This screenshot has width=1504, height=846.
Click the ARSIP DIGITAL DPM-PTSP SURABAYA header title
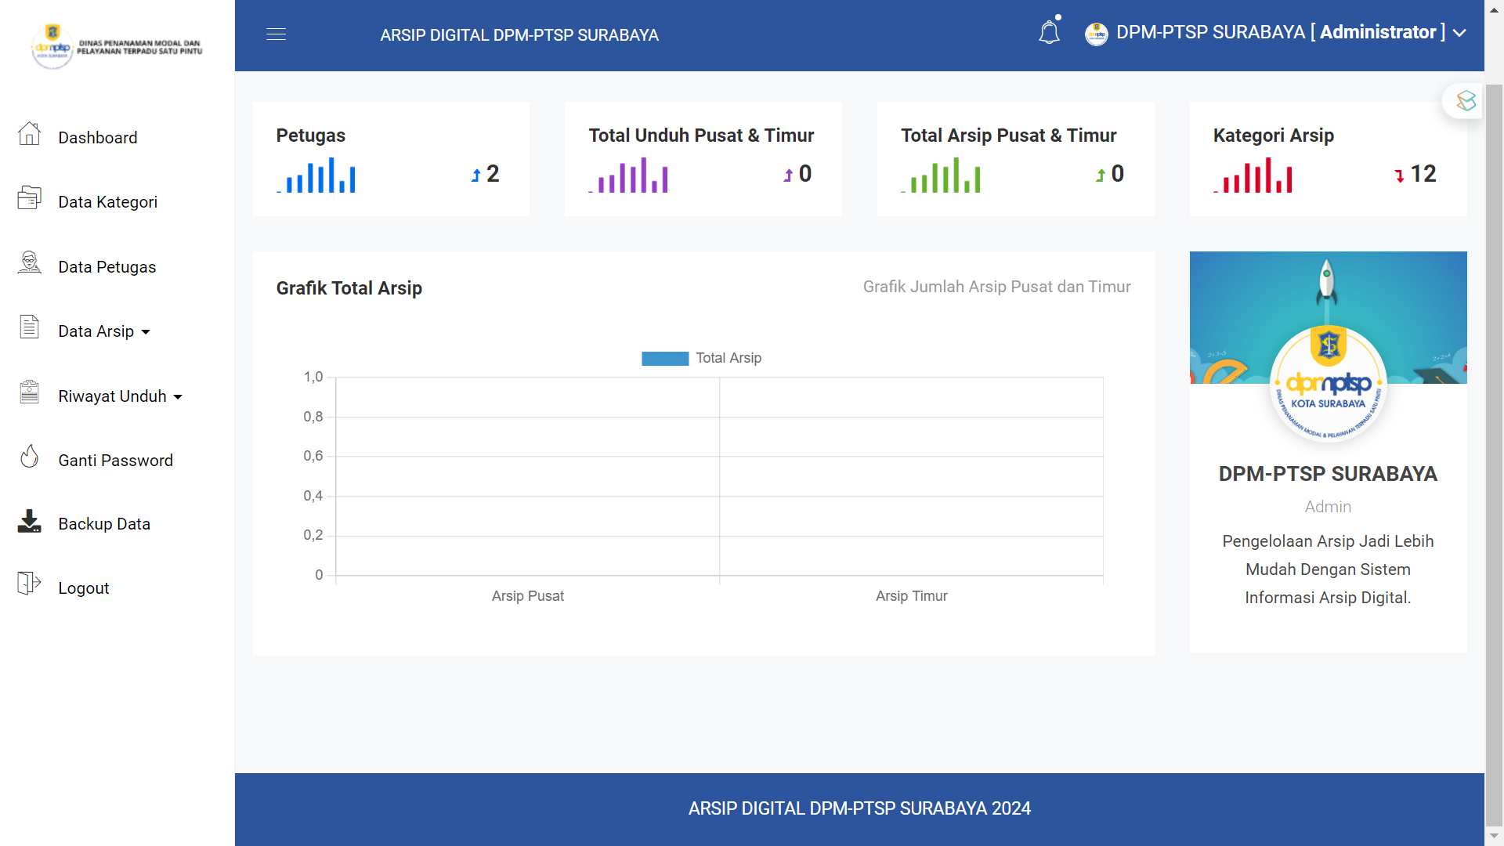point(519,35)
